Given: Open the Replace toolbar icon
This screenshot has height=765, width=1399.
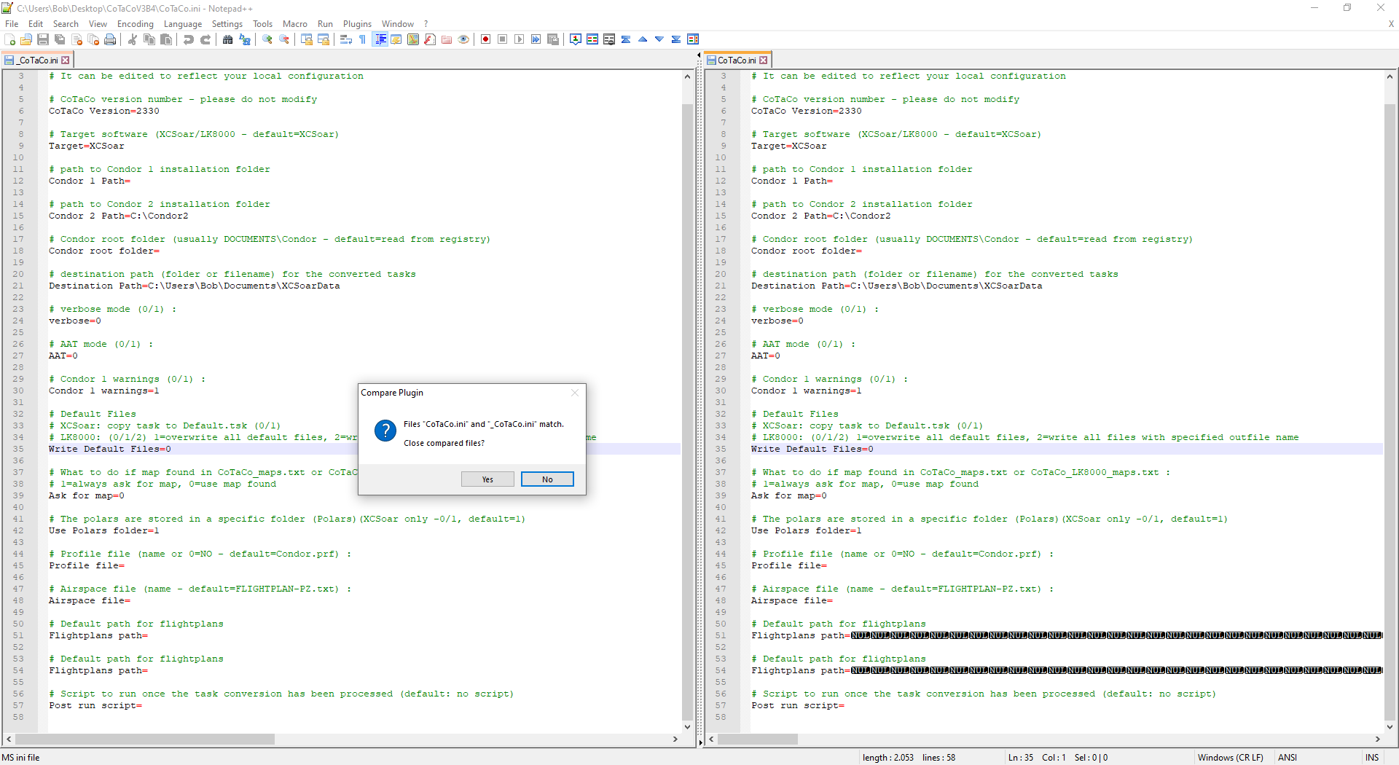Looking at the screenshot, I should point(245,39).
